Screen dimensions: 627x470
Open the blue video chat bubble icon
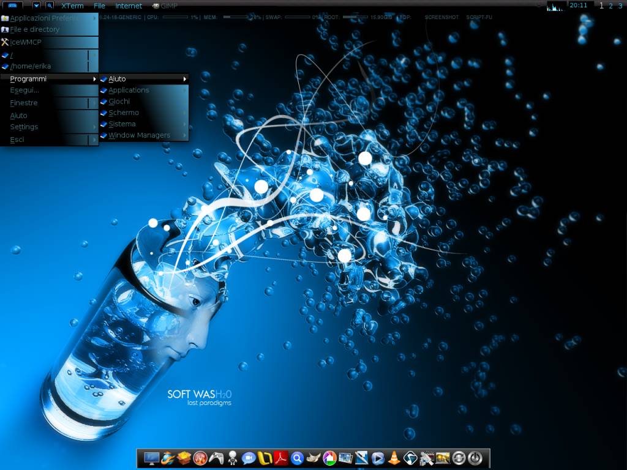[x=249, y=458]
